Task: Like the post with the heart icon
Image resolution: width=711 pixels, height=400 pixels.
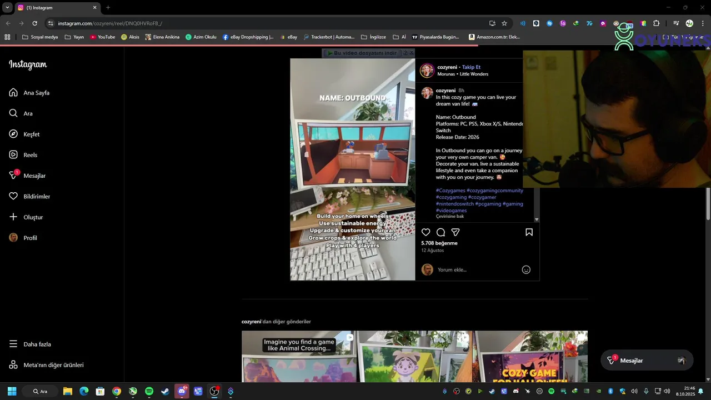Action: (426, 232)
